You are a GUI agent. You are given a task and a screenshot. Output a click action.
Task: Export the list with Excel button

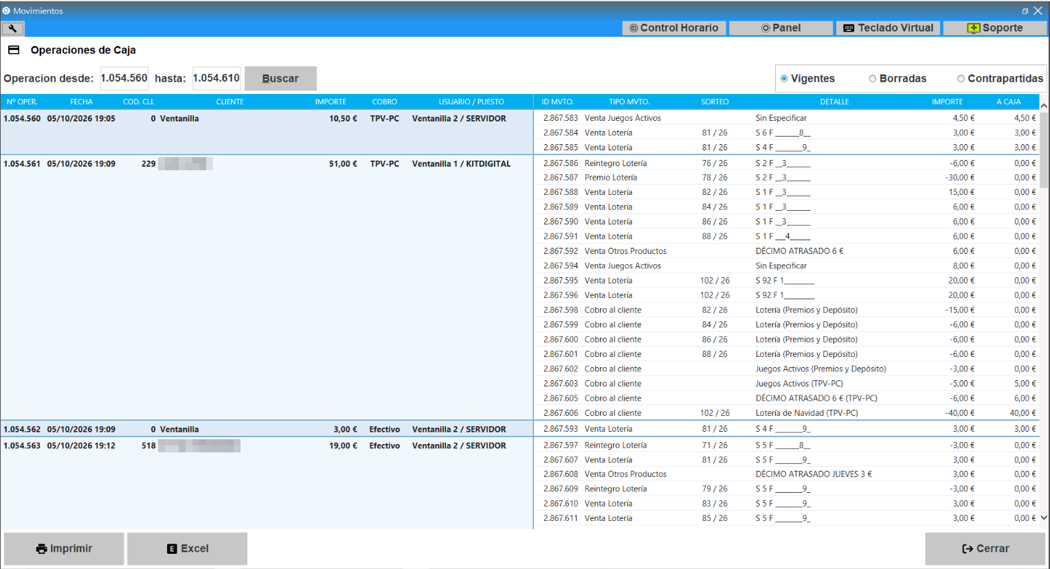[x=187, y=548]
